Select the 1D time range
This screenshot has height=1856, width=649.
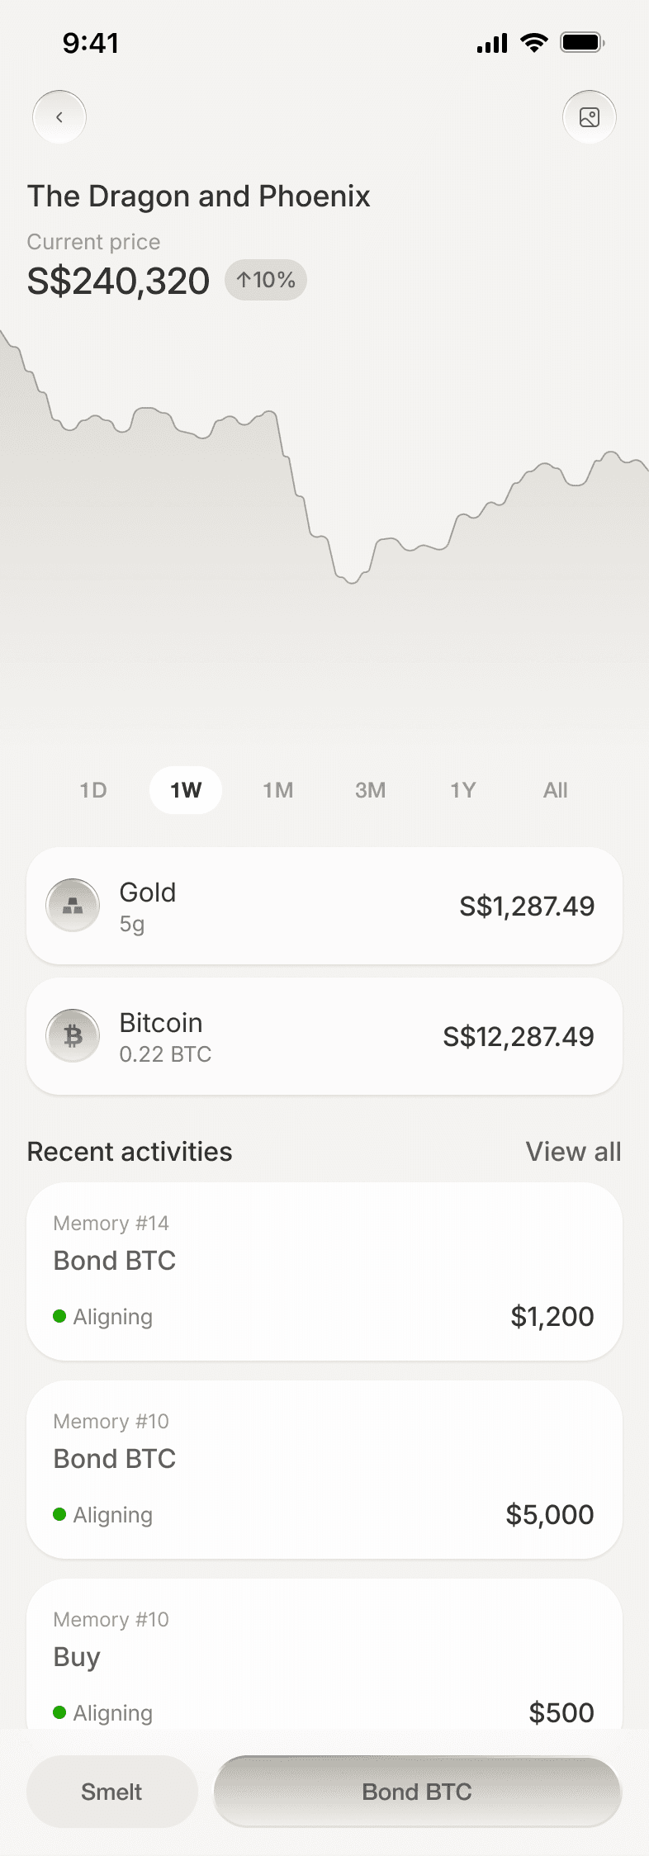(x=93, y=790)
